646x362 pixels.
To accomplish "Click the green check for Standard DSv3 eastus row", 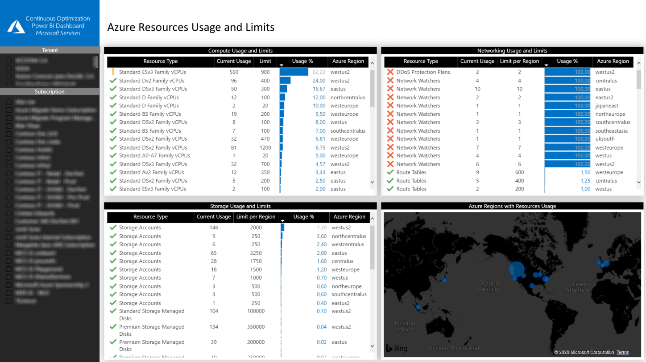I will [113, 89].
